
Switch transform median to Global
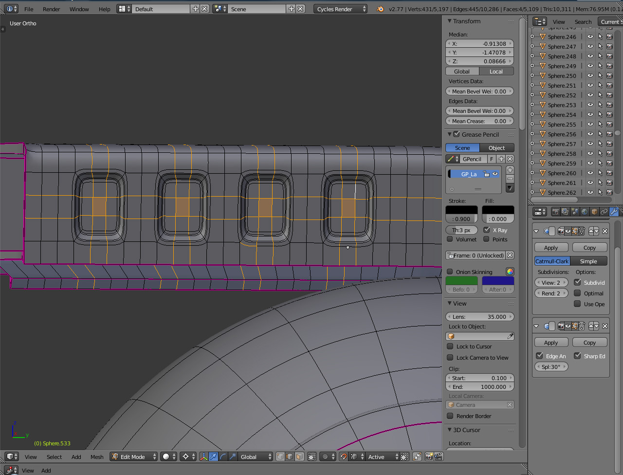tap(462, 72)
